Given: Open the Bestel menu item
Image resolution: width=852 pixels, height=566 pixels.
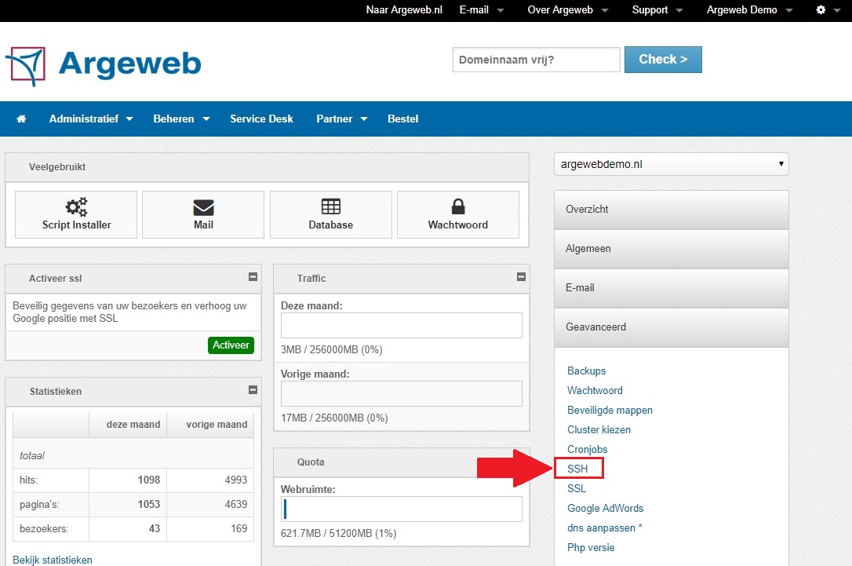Looking at the screenshot, I should (402, 119).
